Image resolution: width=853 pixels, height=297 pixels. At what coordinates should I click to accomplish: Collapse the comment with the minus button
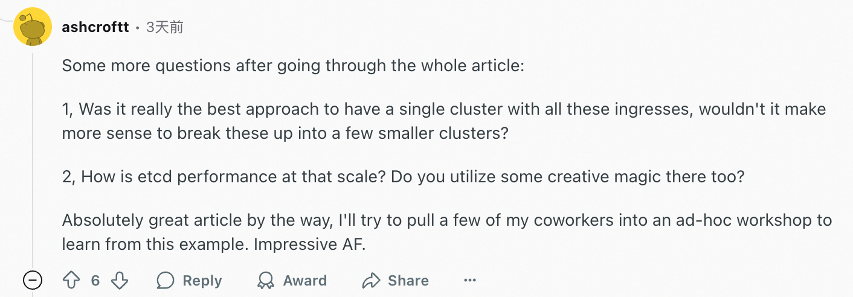point(32,280)
